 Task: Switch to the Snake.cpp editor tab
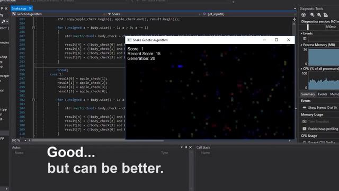(x=19, y=8)
